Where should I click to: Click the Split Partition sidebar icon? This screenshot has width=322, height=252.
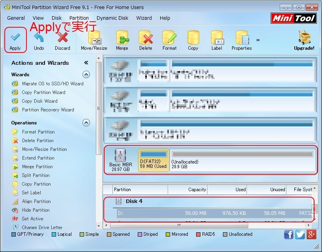point(15,175)
